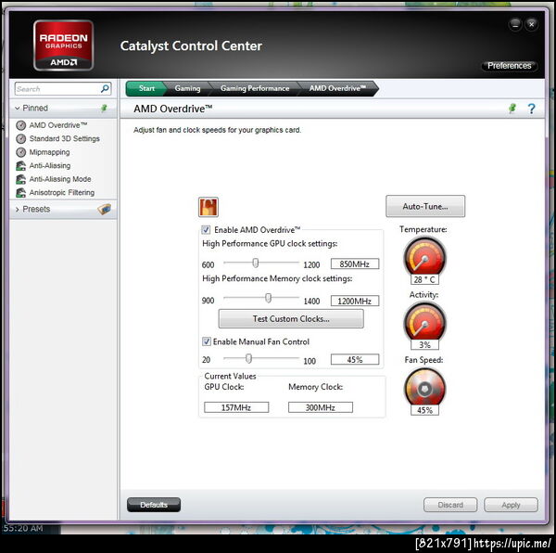
Task: Select AMD Overdrive breadcrumb tab
Action: tap(337, 88)
